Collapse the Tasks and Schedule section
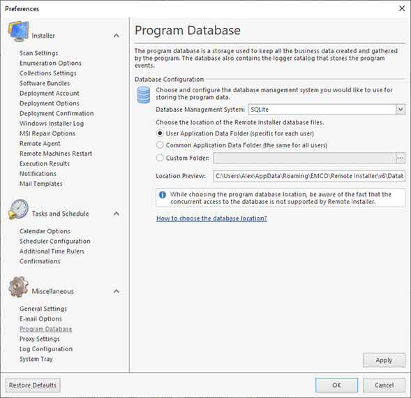 (x=117, y=214)
